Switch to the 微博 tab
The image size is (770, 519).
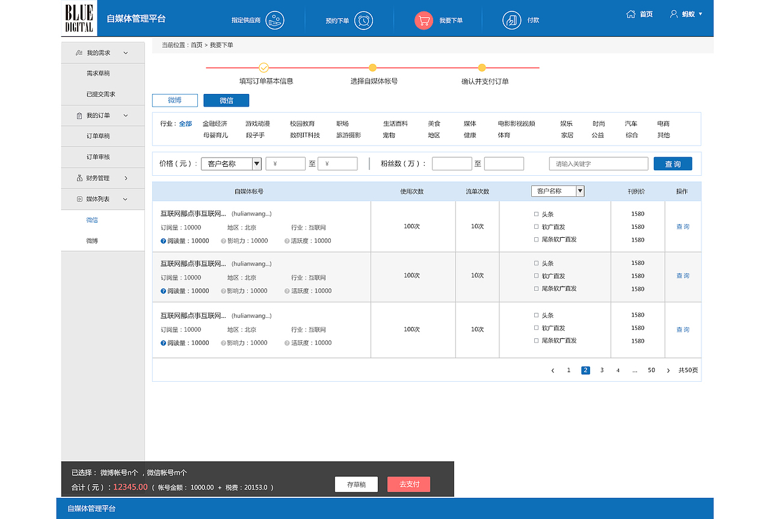174,101
